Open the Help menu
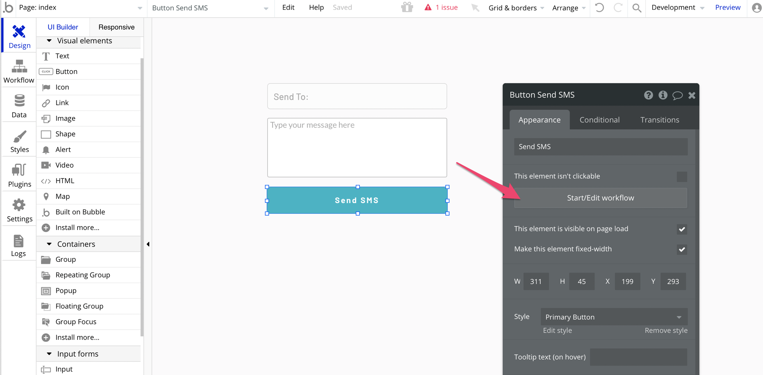763x375 pixels. tap(316, 7)
